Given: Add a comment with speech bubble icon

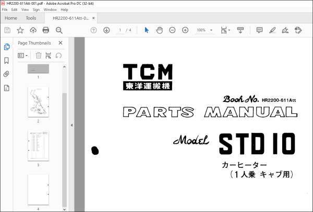Looking at the screenshot, I should tap(259, 30).
